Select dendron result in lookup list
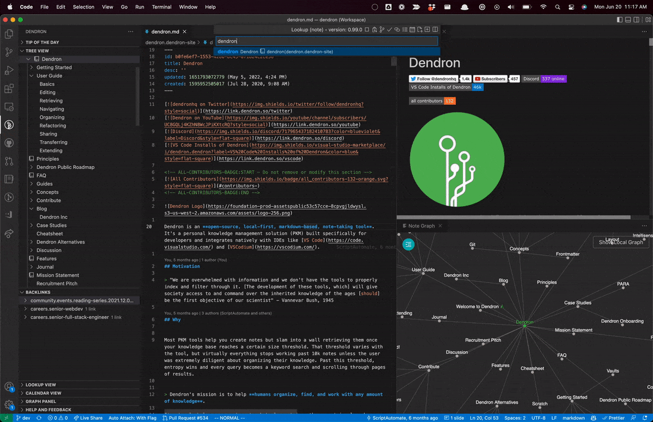This screenshot has height=422, width=653. (326, 52)
